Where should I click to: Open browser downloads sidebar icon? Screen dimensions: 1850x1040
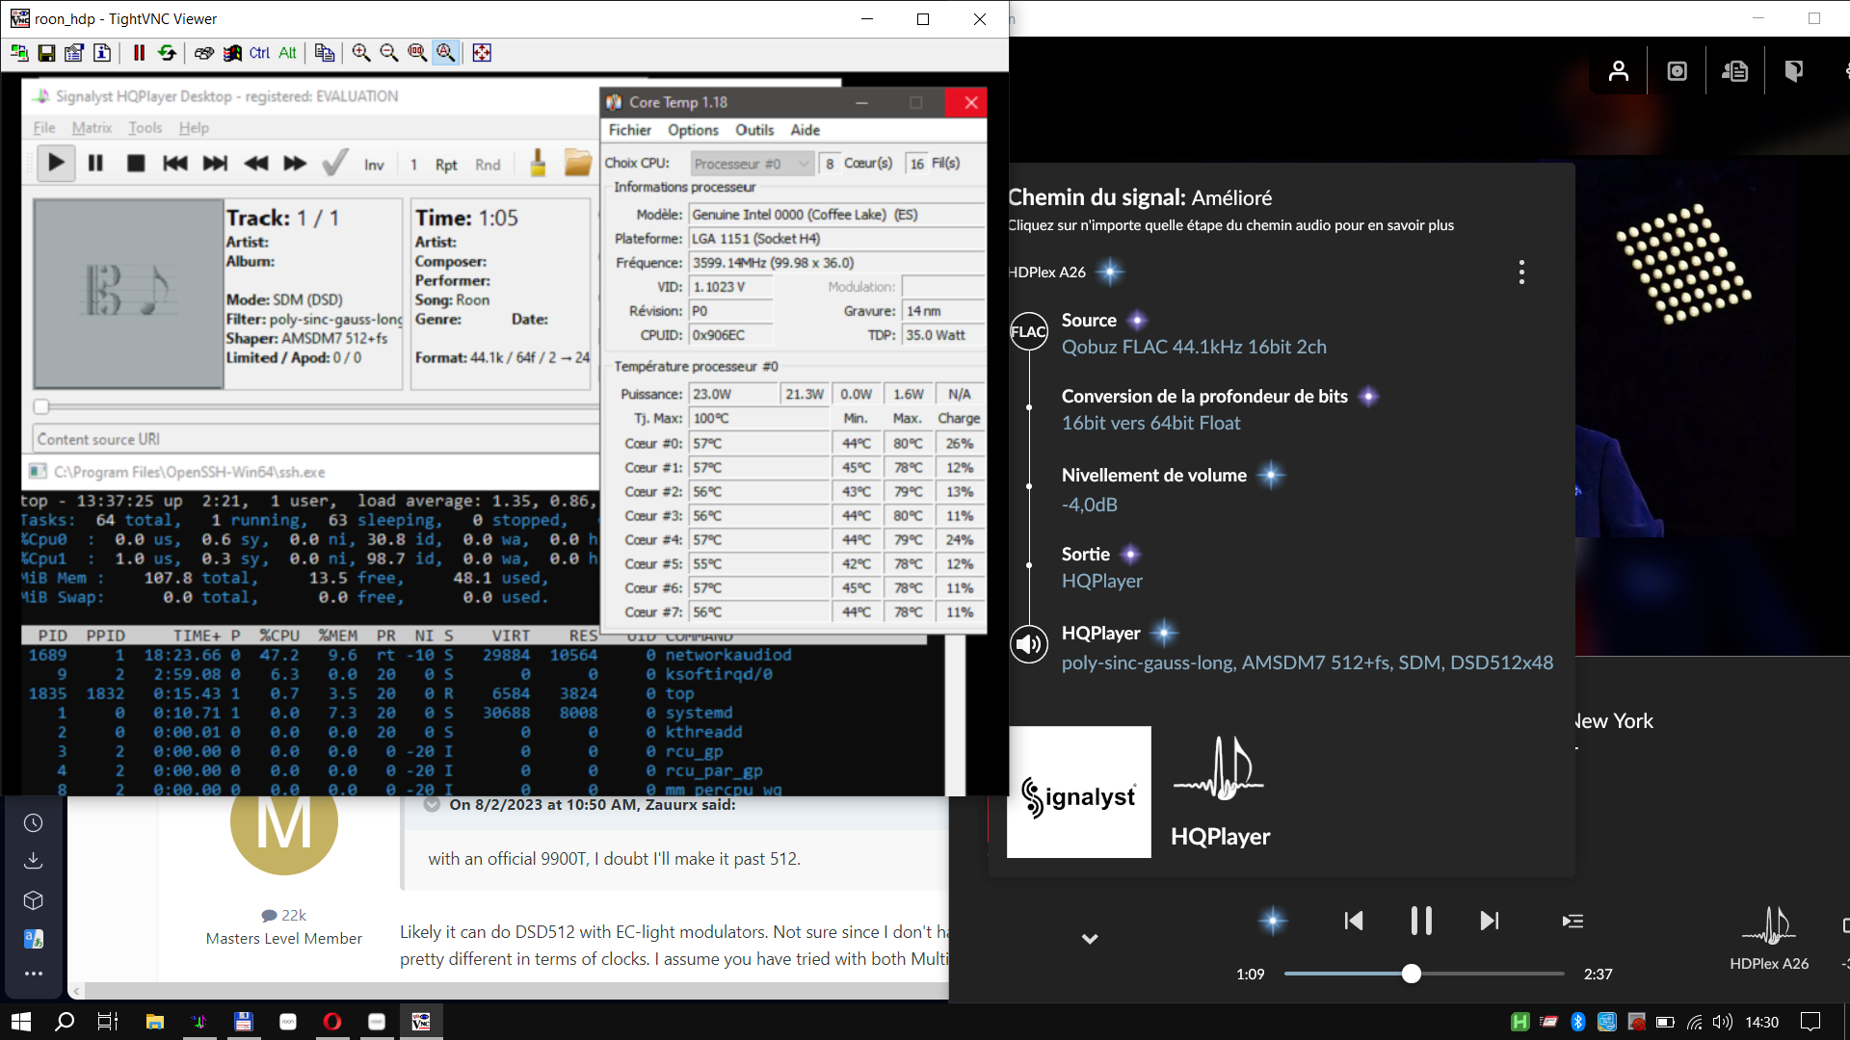[34, 860]
